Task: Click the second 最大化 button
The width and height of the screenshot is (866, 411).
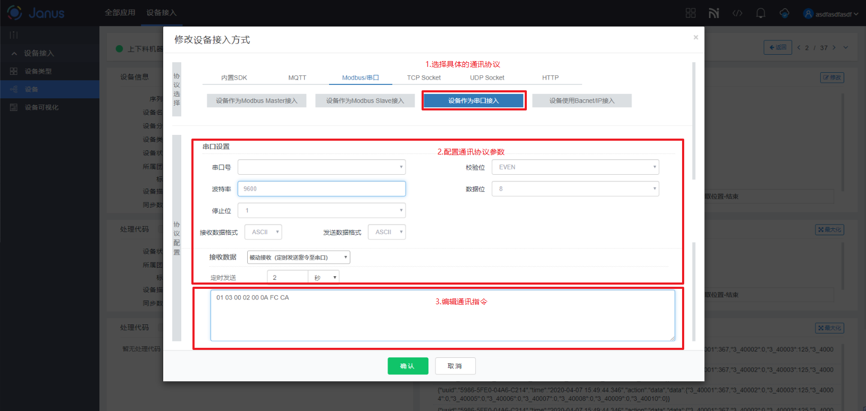Action: pos(830,328)
